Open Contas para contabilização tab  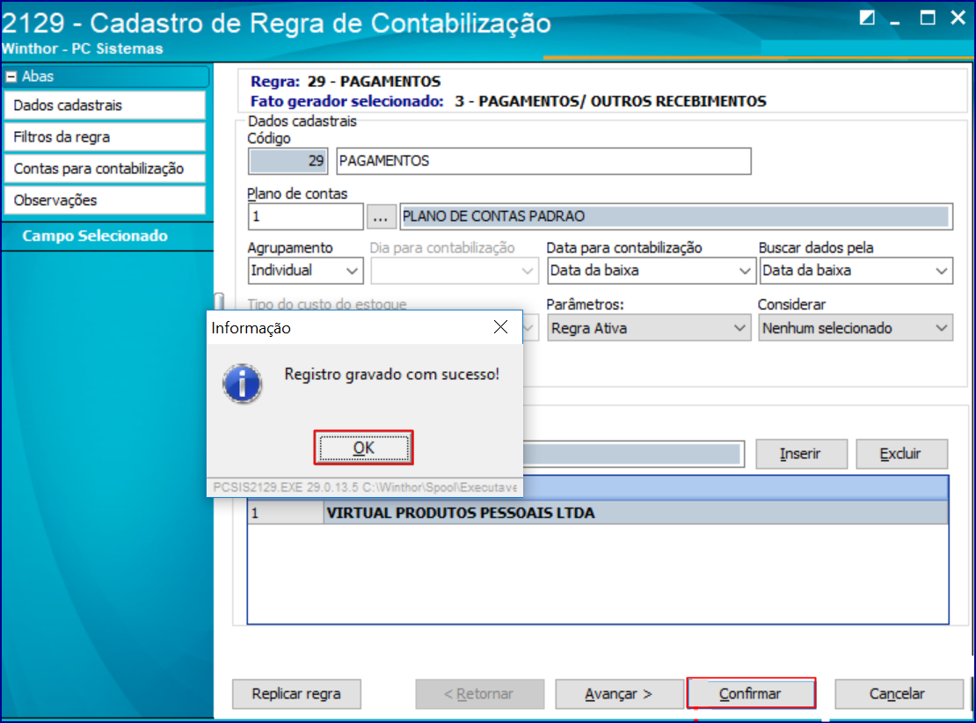click(105, 169)
